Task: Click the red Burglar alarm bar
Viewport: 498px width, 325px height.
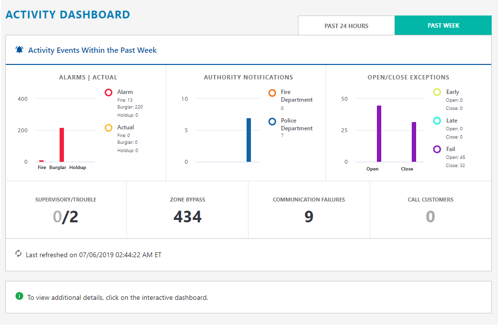Action: [62, 145]
